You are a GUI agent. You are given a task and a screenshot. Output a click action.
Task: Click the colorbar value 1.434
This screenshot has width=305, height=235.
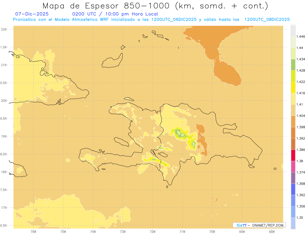pyautogui.click(x=301, y=59)
